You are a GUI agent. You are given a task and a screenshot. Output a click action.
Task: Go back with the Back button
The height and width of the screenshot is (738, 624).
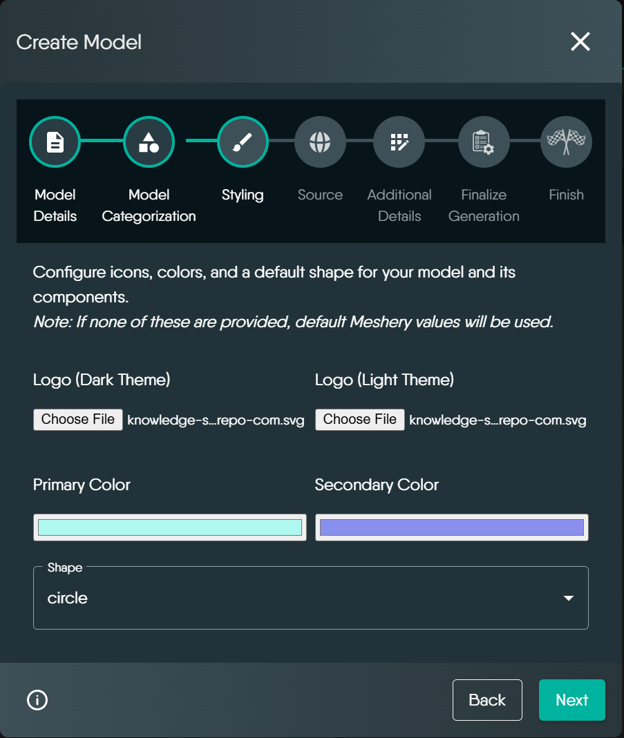pos(487,700)
